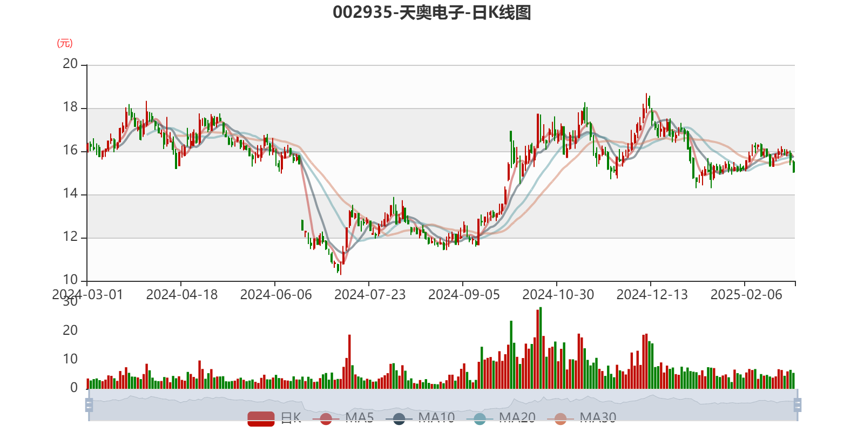This screenshot has height=432, width=864.
Task: Click the 20 label on the price axis
Action: click(70, 64)
